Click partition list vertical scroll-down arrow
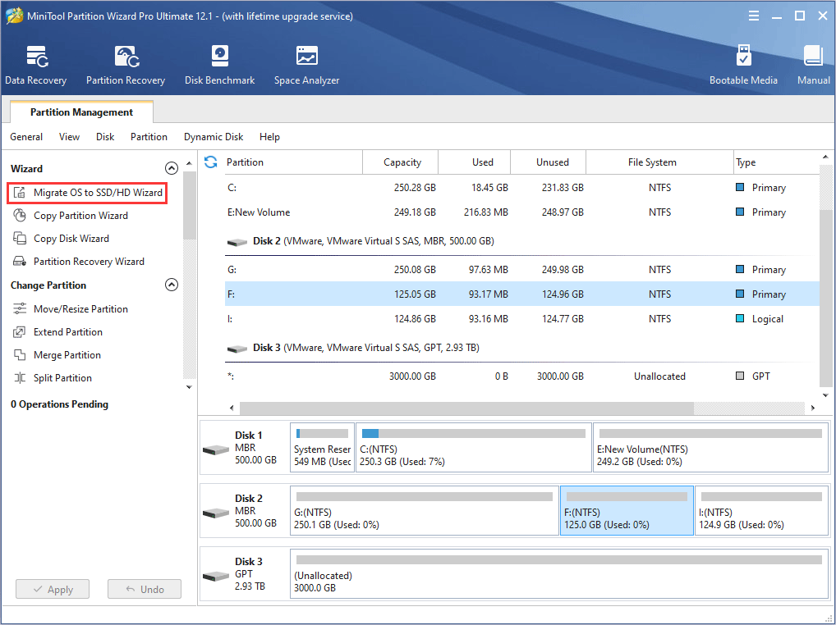The width and height of the screenshot is (836, 625). (825, 395)
